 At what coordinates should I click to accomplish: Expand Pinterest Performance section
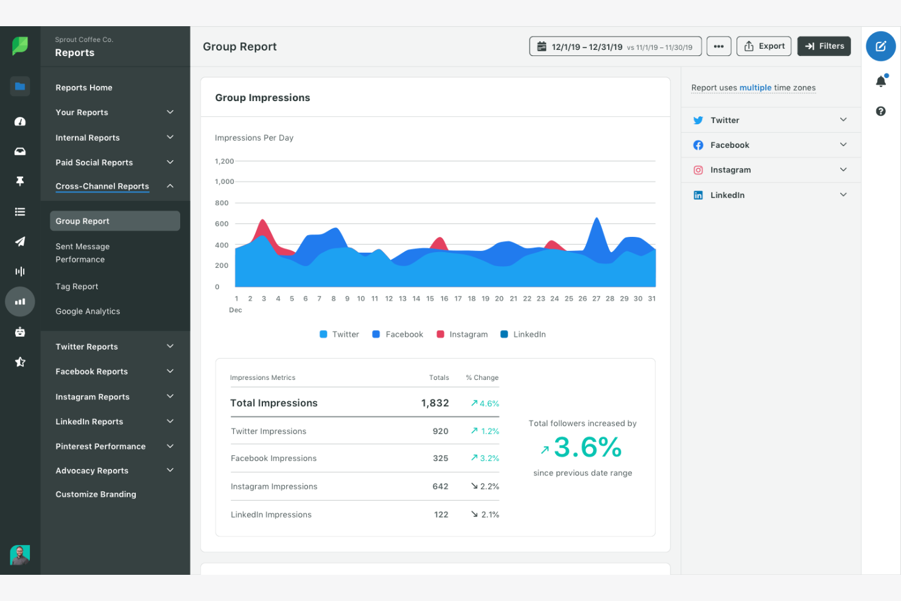(115, 446)
